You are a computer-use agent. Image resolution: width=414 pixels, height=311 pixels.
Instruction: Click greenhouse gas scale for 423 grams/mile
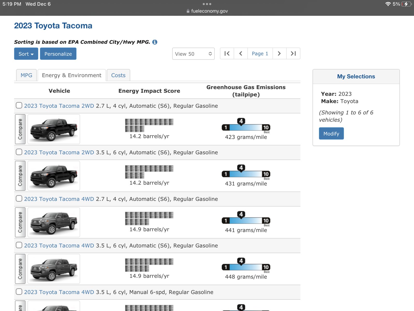tap(246, 125)
